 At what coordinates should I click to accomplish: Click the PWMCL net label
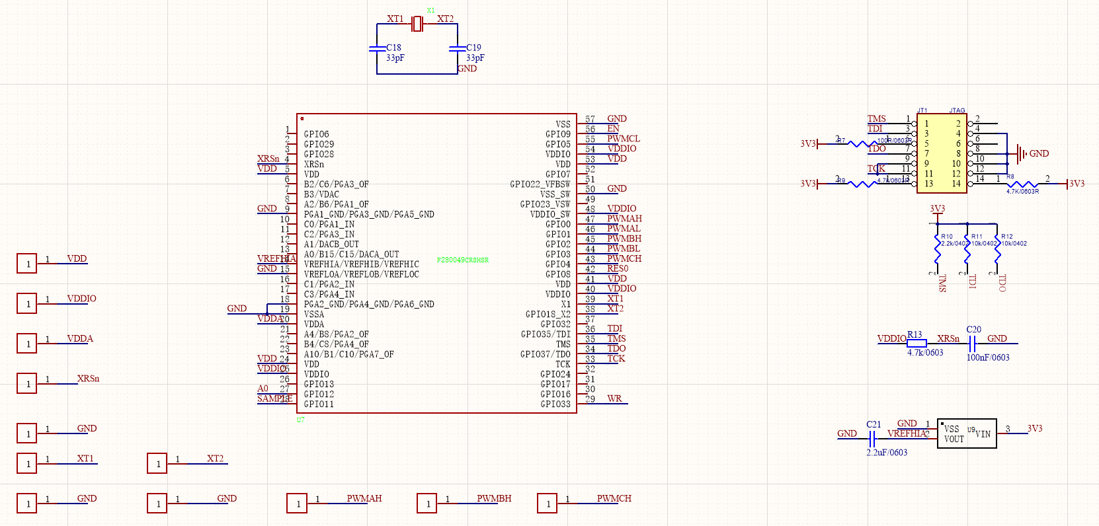tap(624, 139)
